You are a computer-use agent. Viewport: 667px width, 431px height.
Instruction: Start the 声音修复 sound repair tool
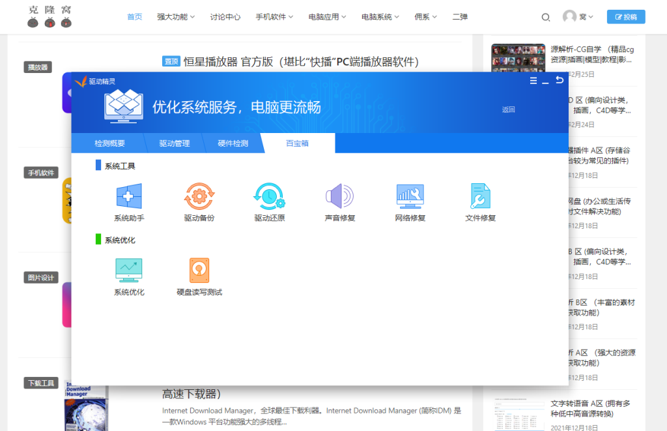pyautogui.click(x=339, y=203)
